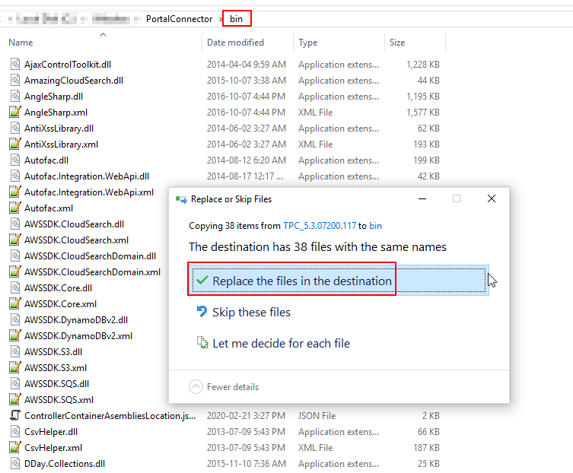
Task: Sort files by Size column header
Action: click(397, 43)
